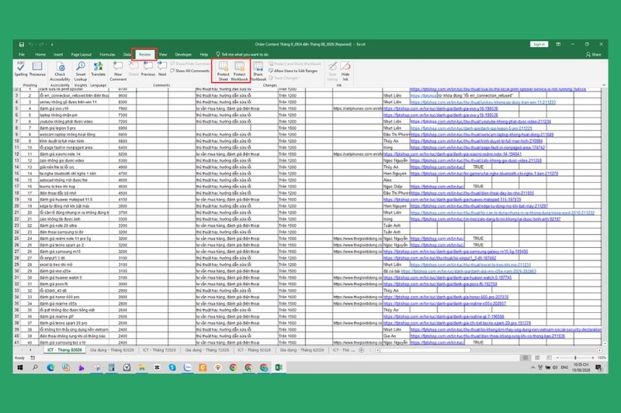This screenshot has width=621, height=413.
Task: Open the Windows Start menu
Action: point(20,367)
